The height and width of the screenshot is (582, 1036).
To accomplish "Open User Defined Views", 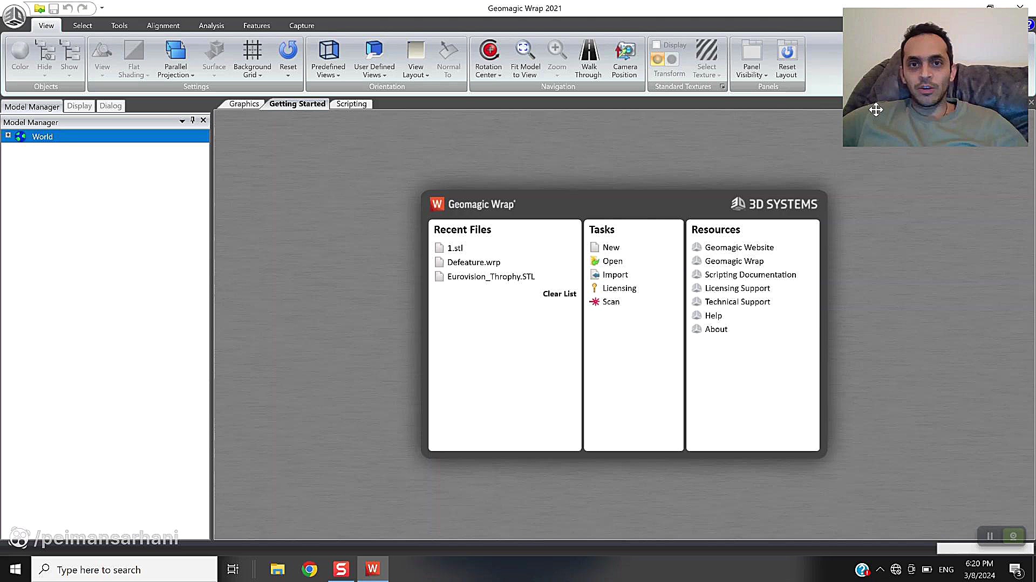I will click(x=374, y=59).
